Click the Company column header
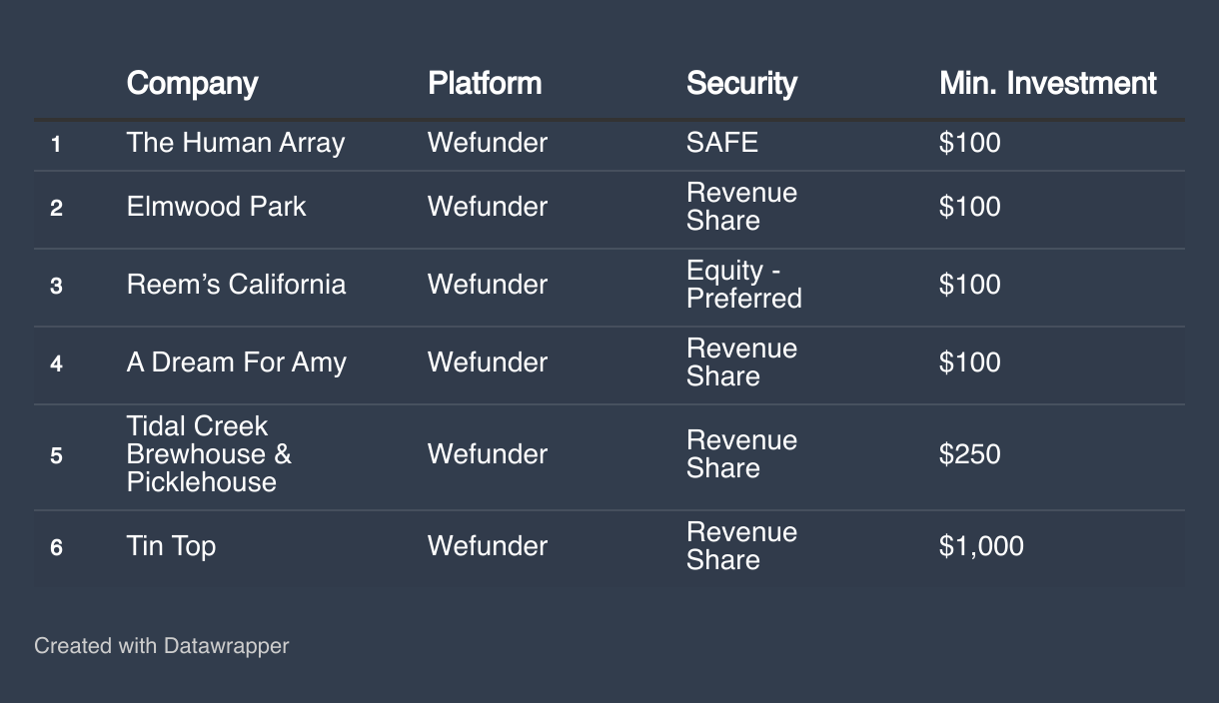The width and height of the screenshot is (1219, 703). click(x=192, y=83)
